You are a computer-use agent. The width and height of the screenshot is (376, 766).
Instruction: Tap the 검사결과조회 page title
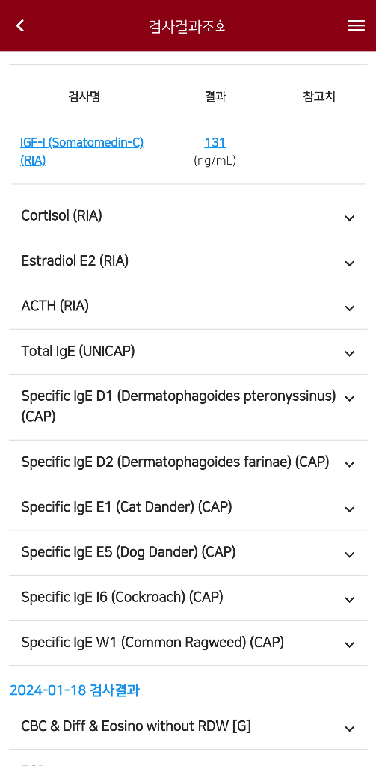pos(188,26)
